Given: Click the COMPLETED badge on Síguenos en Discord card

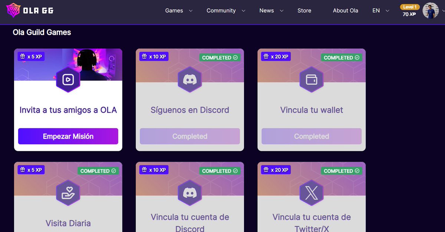Looking at the screenshot, I should (x=220, y=58).
